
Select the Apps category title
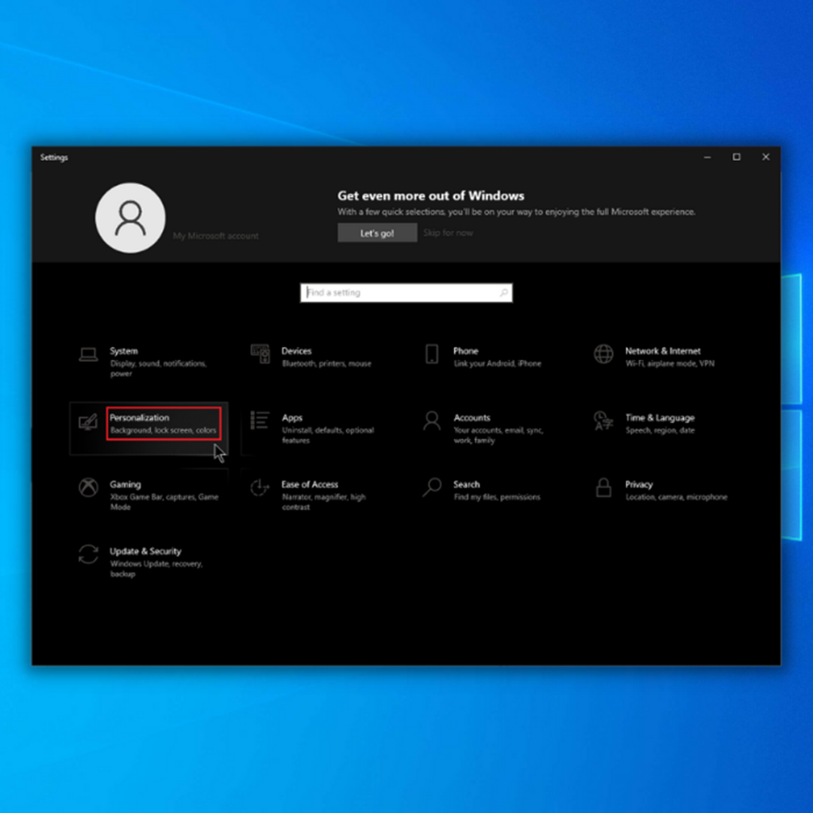click(292, 418)
